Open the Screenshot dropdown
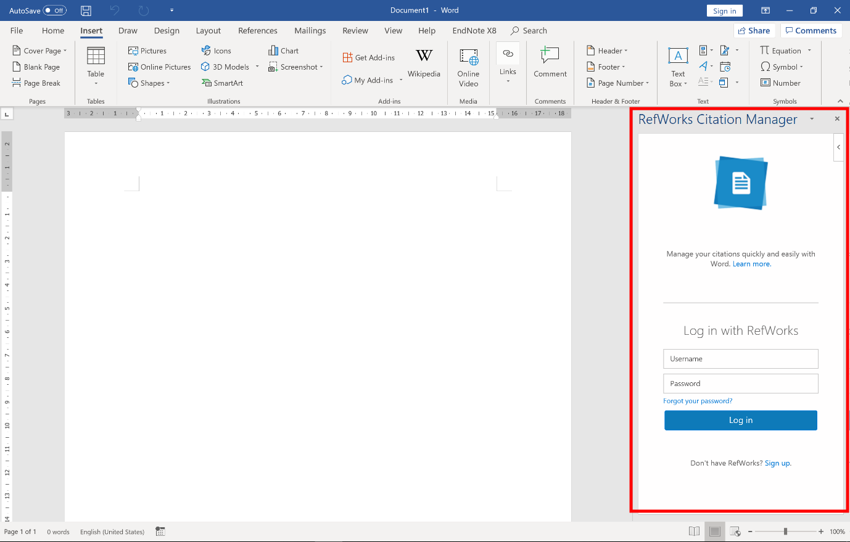Viewport: 850px width, 542px height. (295, 67)
